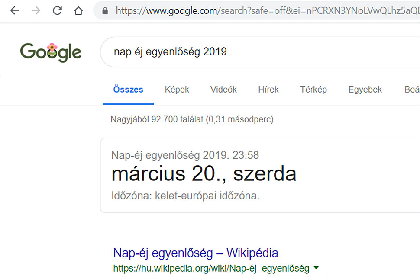This screenshot has width=420, height=279.
Task: Go back to the previous page
Action: click(x=15, y=11)
